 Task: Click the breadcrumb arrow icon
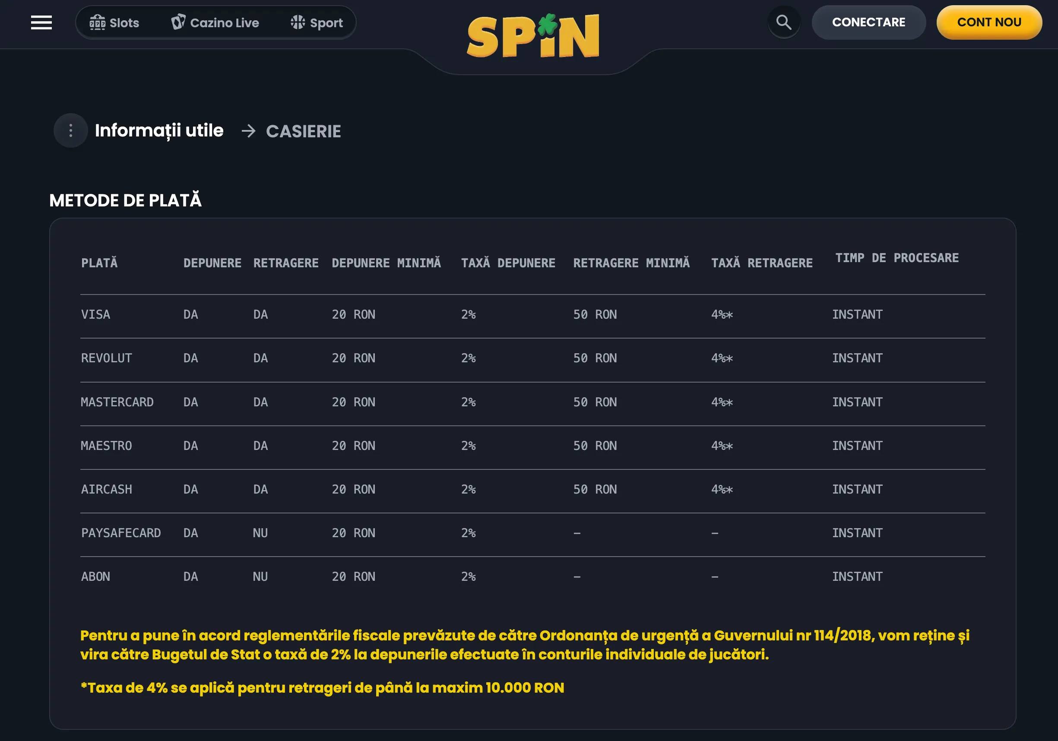point(249,131)
